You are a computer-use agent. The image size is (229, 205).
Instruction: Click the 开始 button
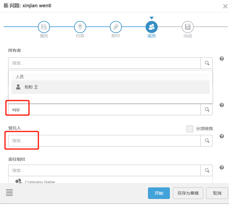click(159, 193)
